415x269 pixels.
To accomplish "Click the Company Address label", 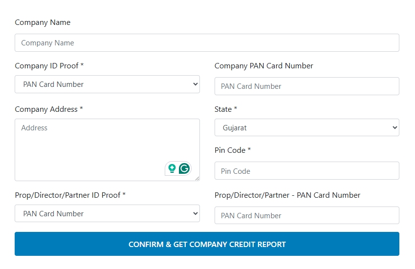I will 48,109.
